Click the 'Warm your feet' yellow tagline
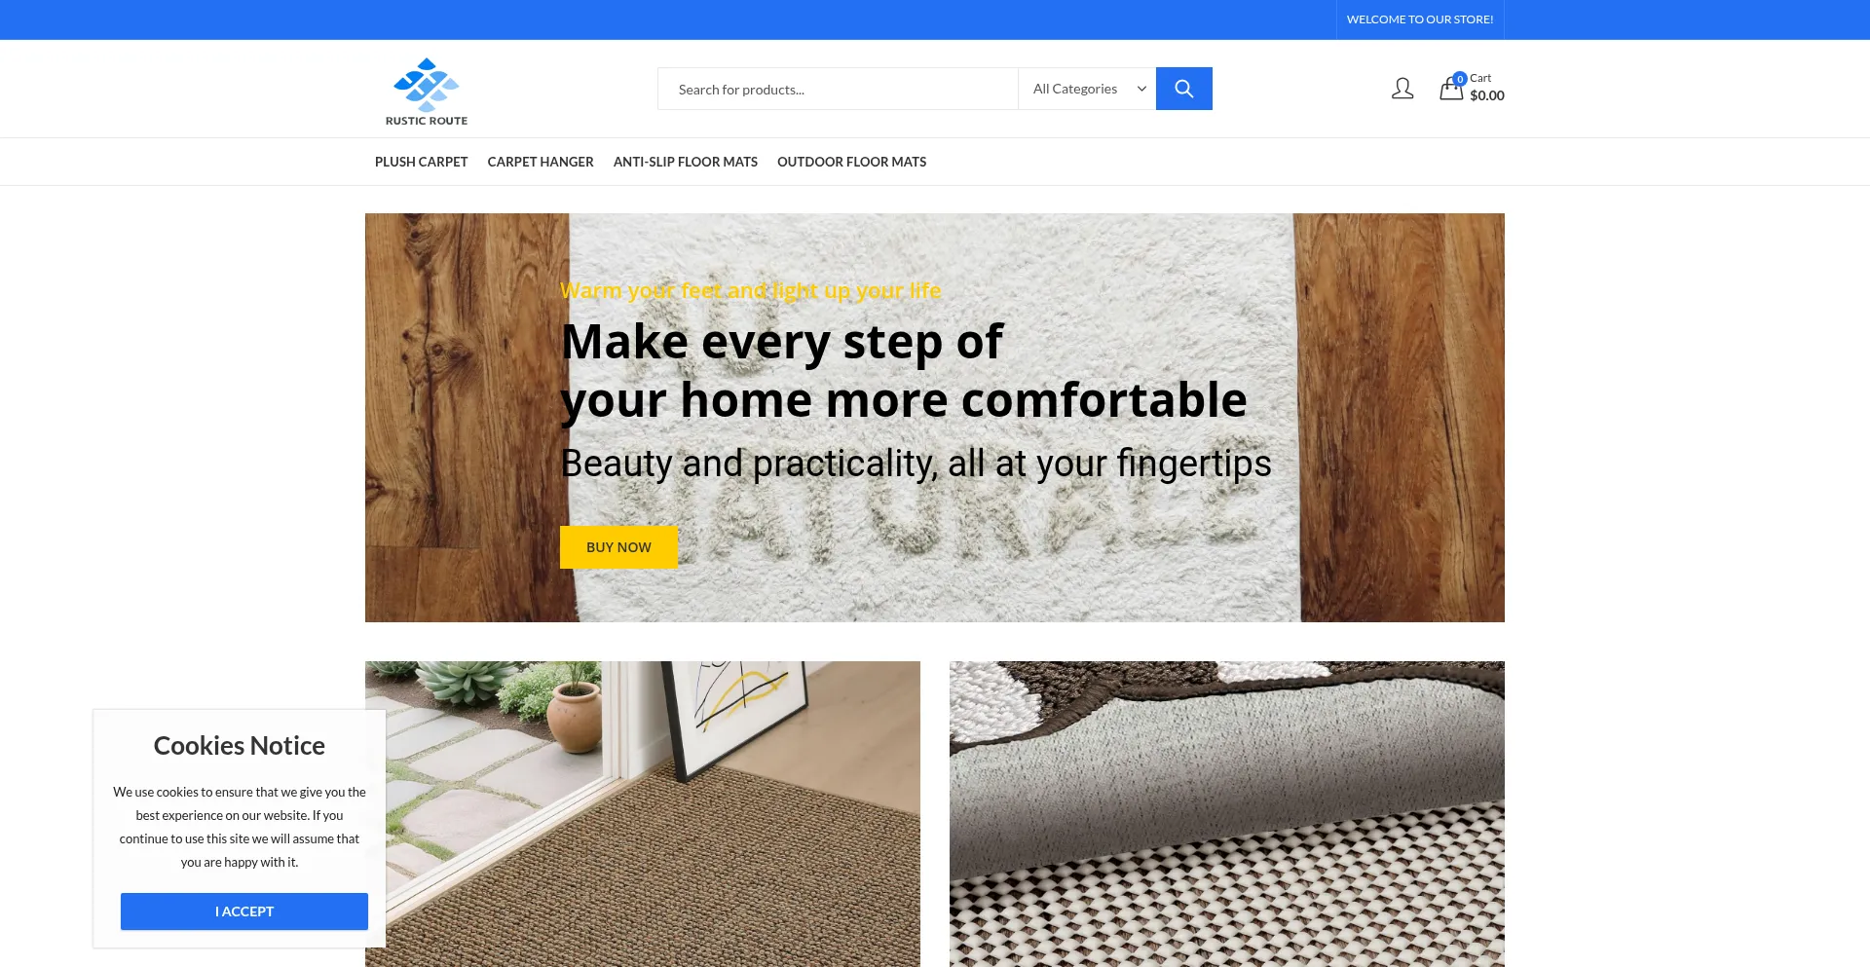The image size is (1870, 967). [x=751, y=290]
